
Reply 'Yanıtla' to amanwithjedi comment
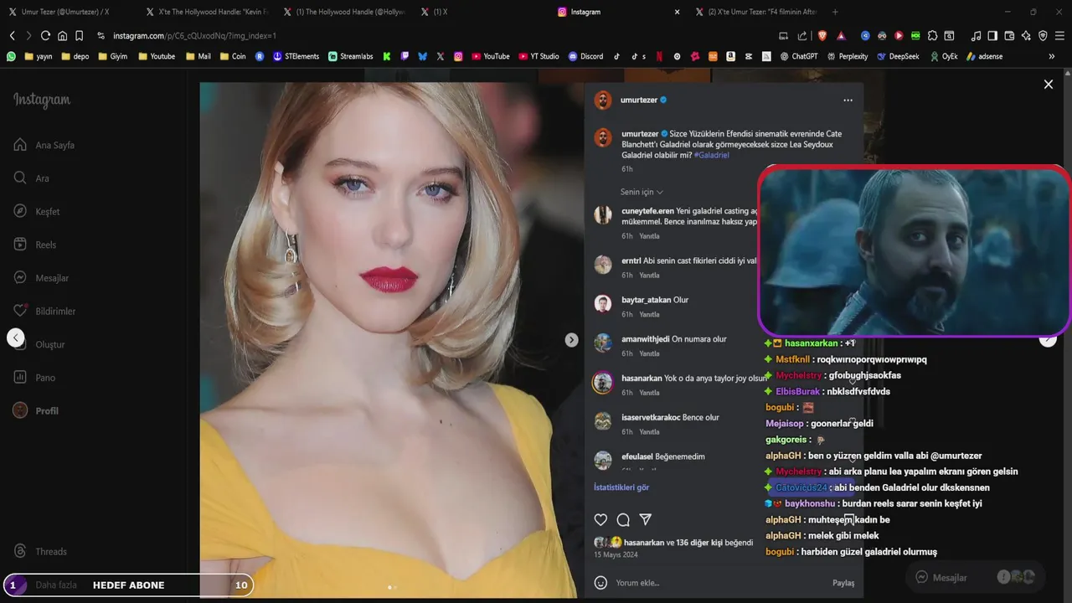tap(650, 353)
